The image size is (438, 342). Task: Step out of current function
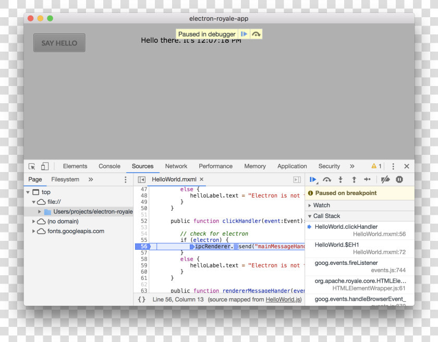pyautogui.click(x=354, y=179)
